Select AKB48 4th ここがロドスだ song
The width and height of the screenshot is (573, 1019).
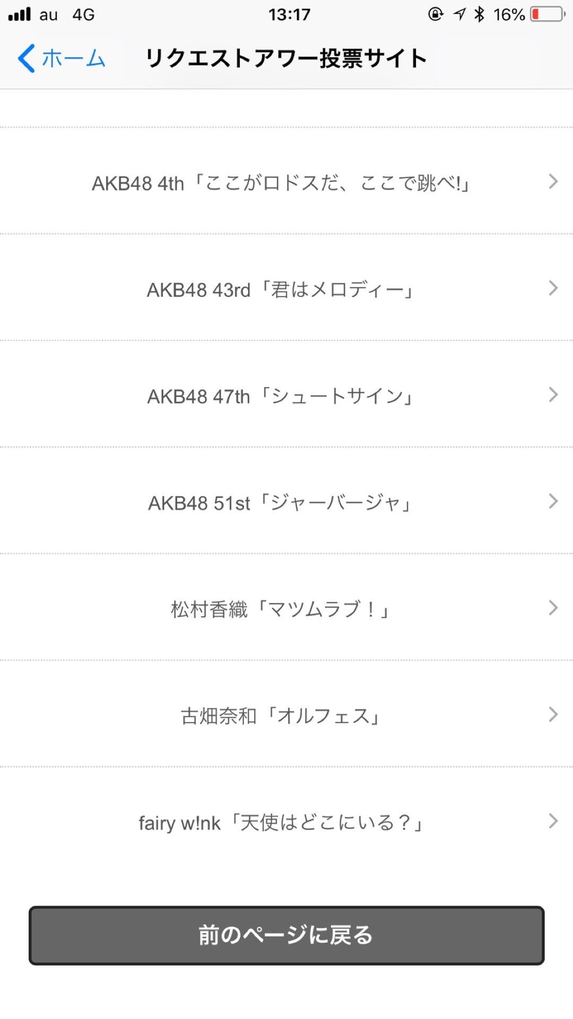tap(281, 183)
